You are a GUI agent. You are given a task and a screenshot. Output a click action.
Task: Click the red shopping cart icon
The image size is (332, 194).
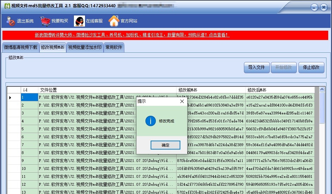(45, 21)
